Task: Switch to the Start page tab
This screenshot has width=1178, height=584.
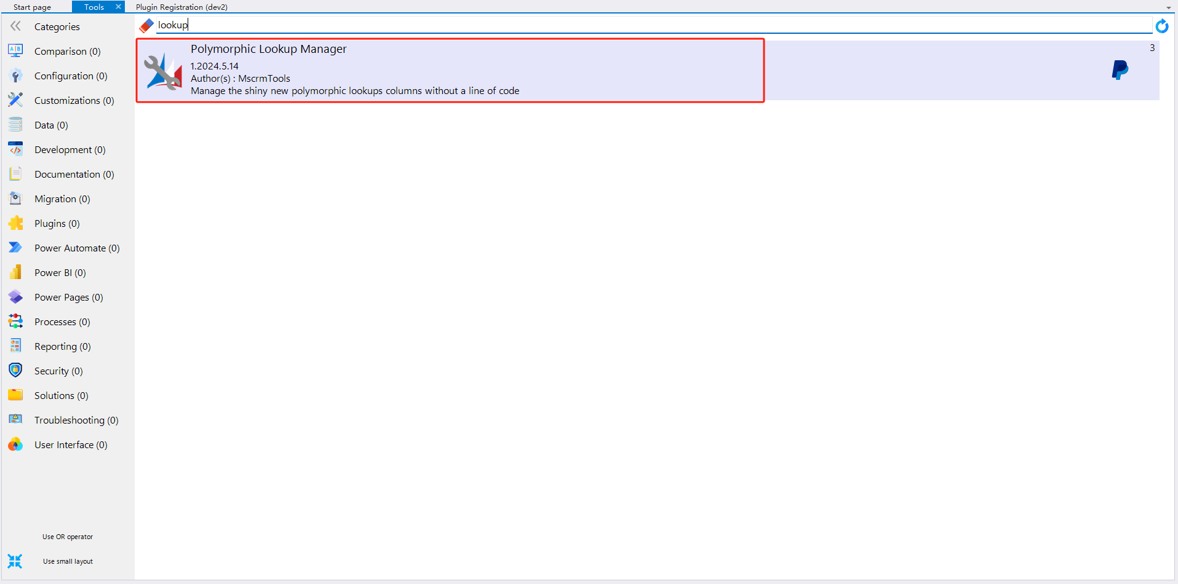Action: click(32, 7)
